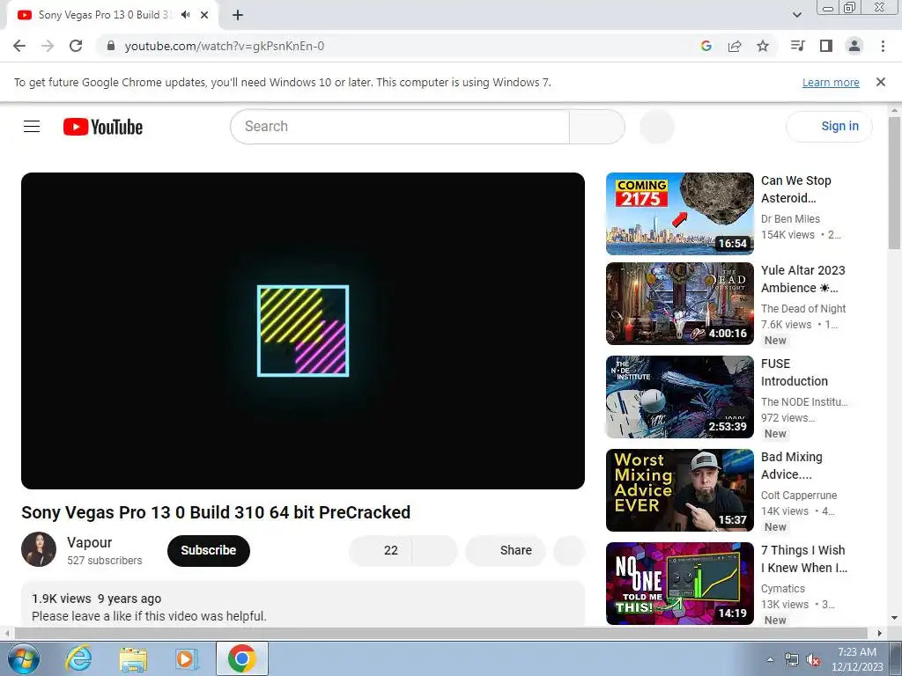Click into the YouTube Search field

point(400,127)
